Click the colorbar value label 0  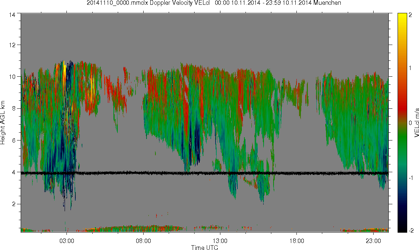point(410,123)
